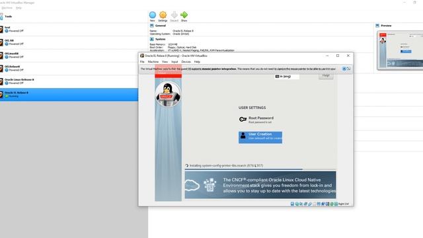Click keyboard layout indicator in installer
423x238 pixels.
pos(287,77)
